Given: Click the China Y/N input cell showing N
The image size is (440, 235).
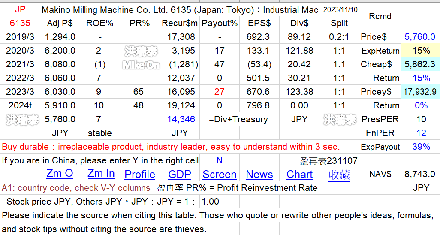Looking at the screenshot, I should pyautogui.click(x=220, y=160).
